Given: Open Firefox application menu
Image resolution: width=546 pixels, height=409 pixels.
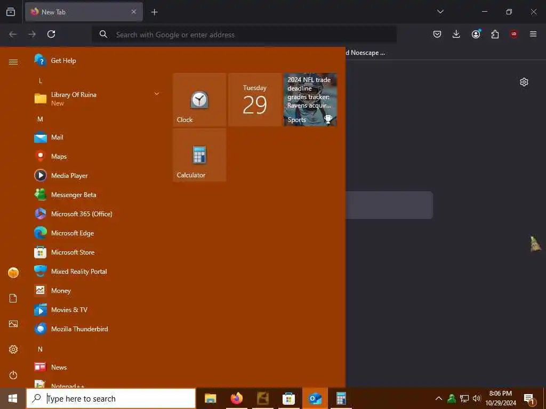Looking at the screenshot, I should pos(533,34).
